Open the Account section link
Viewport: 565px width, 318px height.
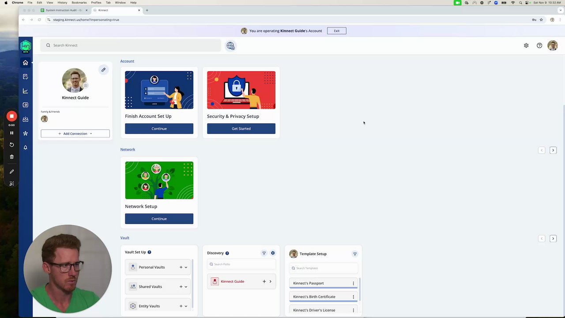pyautogui.click(x=127, y=61)
